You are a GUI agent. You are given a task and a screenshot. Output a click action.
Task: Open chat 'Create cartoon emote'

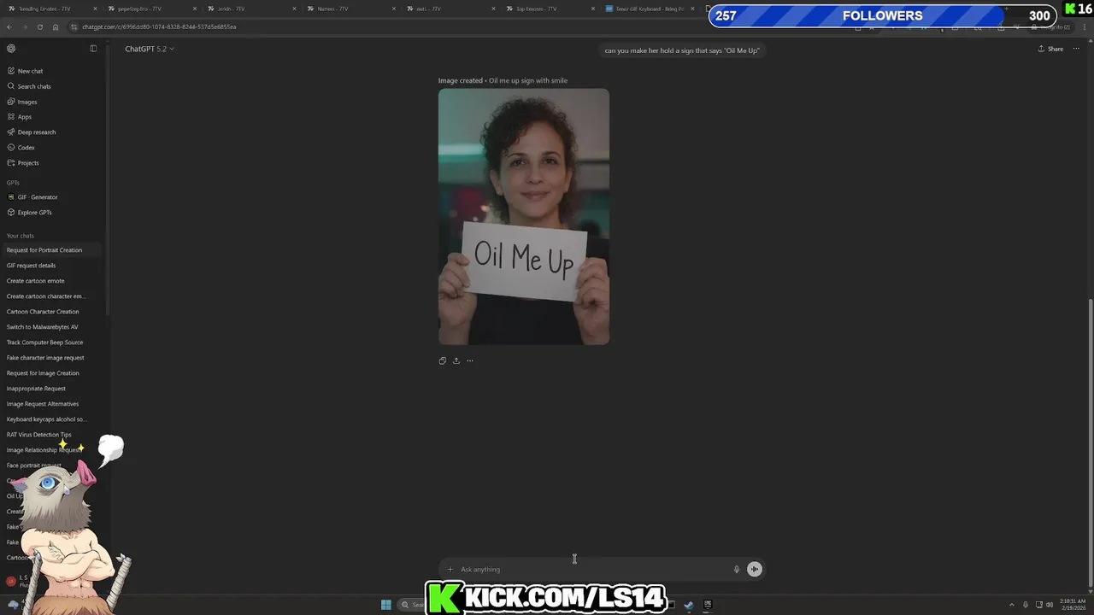pos(51,281)
